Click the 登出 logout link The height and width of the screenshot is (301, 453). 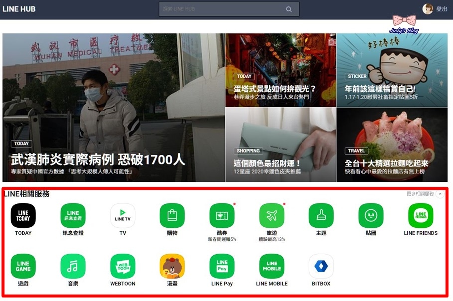point(442,9)
